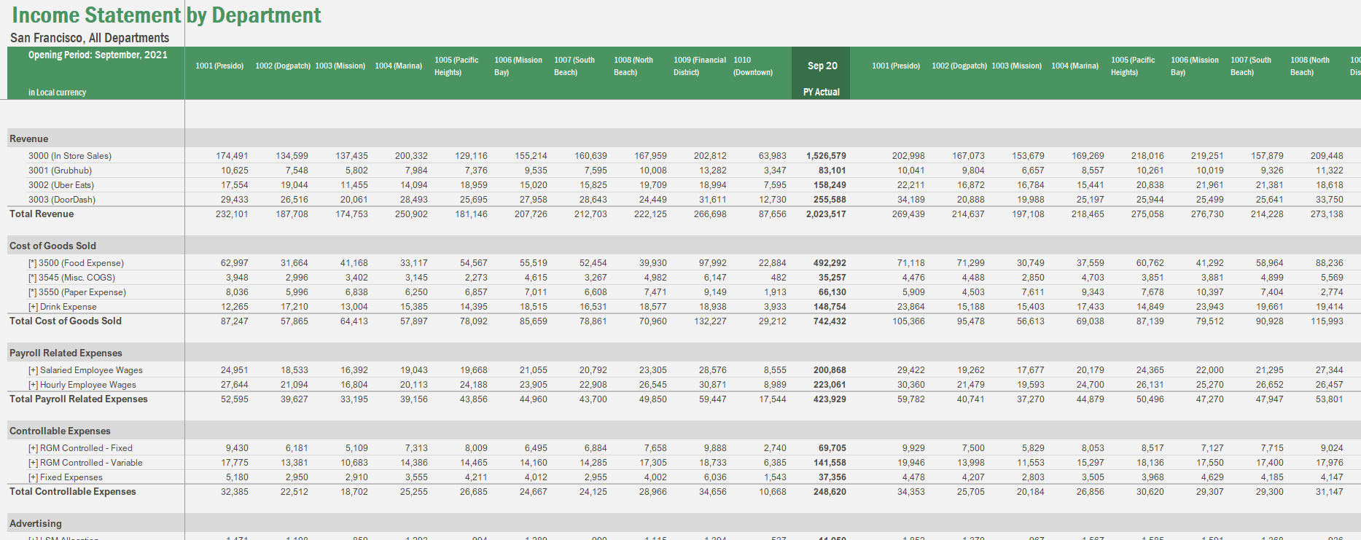Select the cell with value 97,992

pos(713,263)
